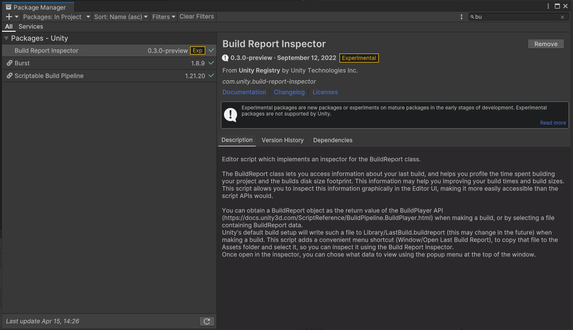Click the warning exclamation bubble icon
This screenshot has width=573, height=330.
click(x=231, y=115)
